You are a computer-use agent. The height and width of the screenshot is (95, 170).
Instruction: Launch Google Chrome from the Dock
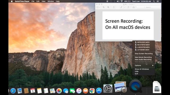[x=92, y=91]
